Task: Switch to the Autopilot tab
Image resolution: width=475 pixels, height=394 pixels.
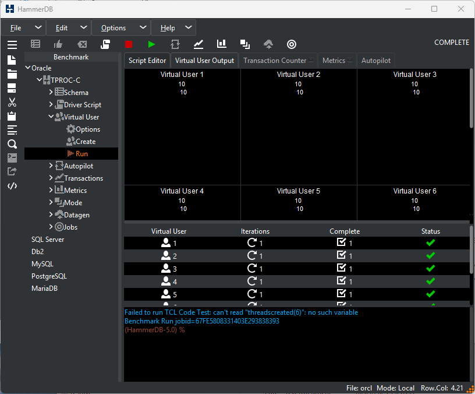Action: 376,61
